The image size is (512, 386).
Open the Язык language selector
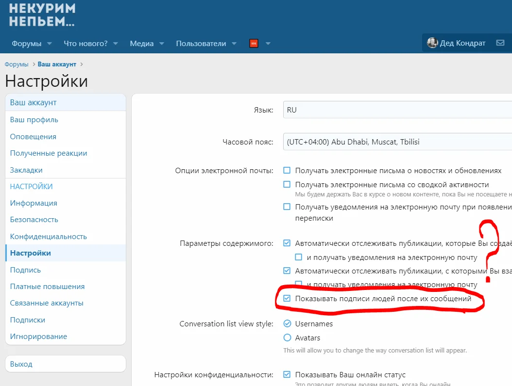[x=397, y=110]
